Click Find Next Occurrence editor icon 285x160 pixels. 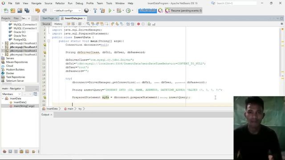pyautogui.click(x=98, y=24)
